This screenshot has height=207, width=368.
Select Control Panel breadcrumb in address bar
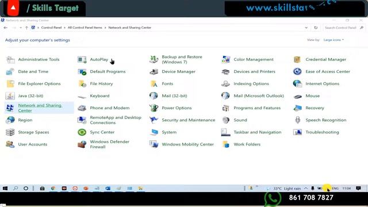51,28
